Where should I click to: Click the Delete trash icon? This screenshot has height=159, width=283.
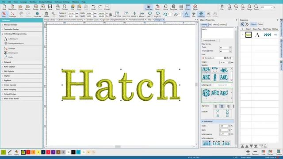point(46,14)
